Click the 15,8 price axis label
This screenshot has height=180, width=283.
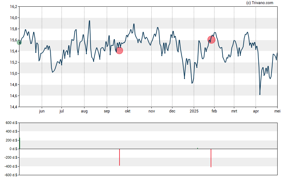click(13, 29)
